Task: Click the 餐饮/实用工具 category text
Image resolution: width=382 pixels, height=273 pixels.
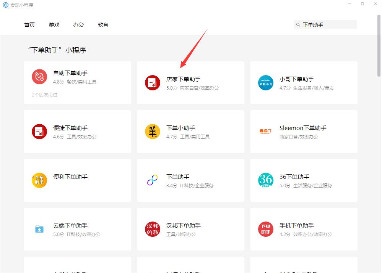Action: 81,82
